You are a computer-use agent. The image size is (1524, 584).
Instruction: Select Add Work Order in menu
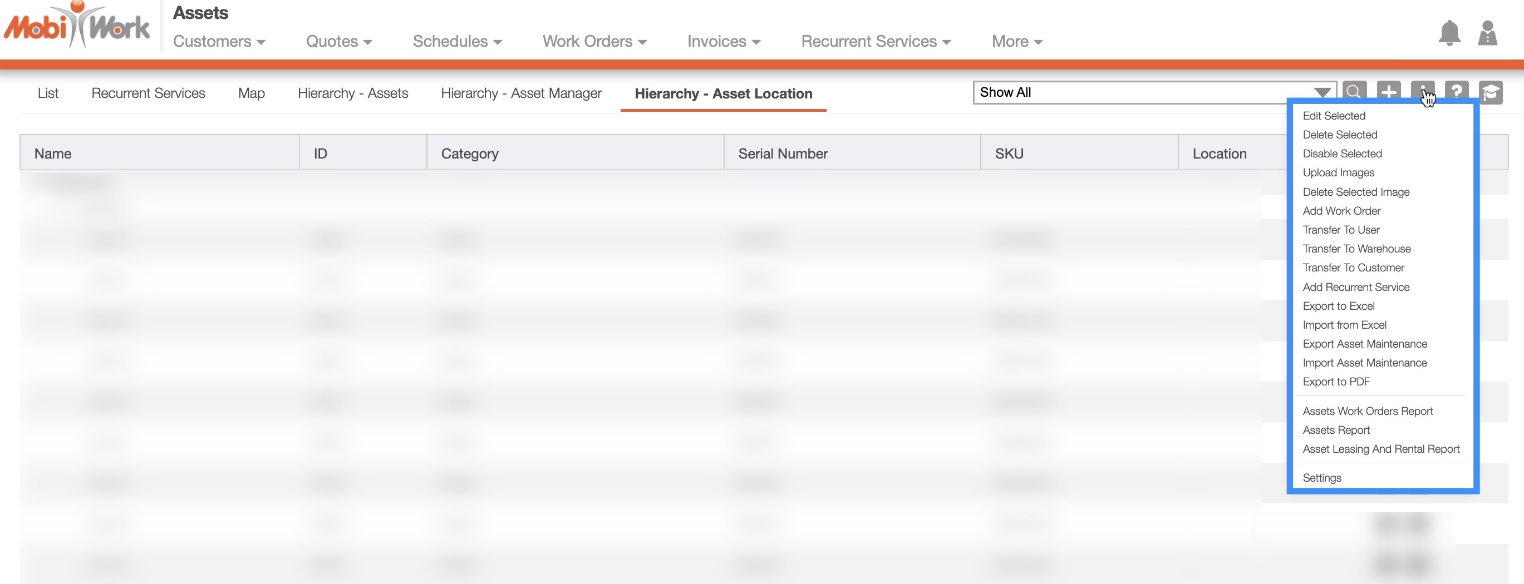[x=1341, y=211]
